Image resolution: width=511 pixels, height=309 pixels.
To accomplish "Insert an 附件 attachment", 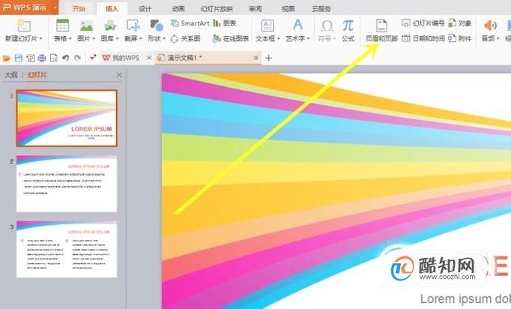I will point(460,38).
